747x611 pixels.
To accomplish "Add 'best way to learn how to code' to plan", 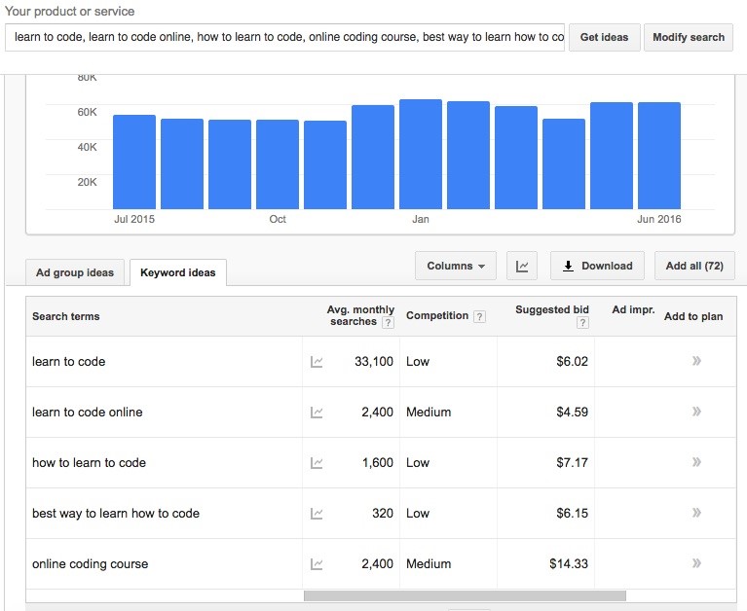I will pyautogui.click(x=696, y=513).
